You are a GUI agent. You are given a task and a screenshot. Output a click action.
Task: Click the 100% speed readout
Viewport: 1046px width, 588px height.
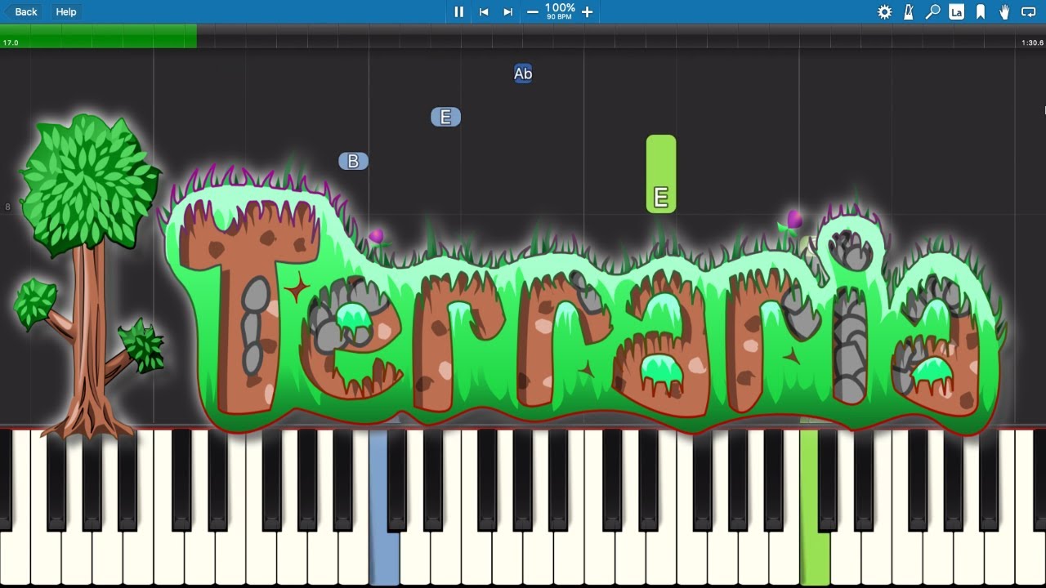(x=560, y=8)
